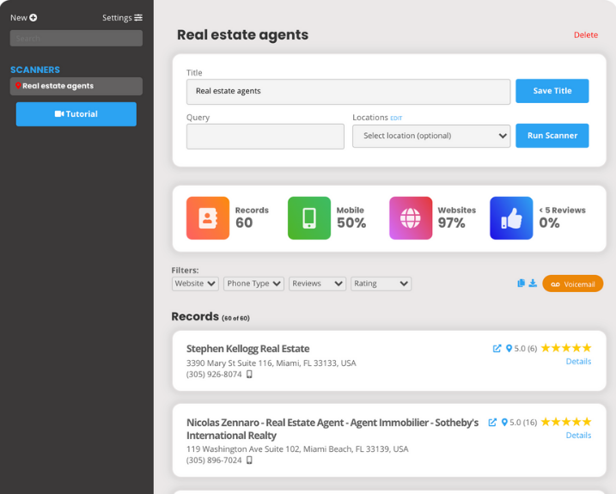Click the green Mobile phone icon
The height and width of the screenshot is (494, 616).
tap(309, 218)
